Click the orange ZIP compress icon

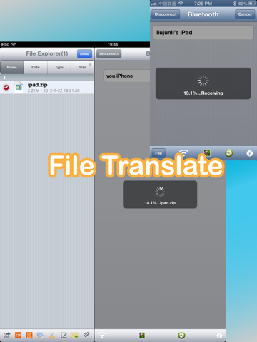coord(18,335)
